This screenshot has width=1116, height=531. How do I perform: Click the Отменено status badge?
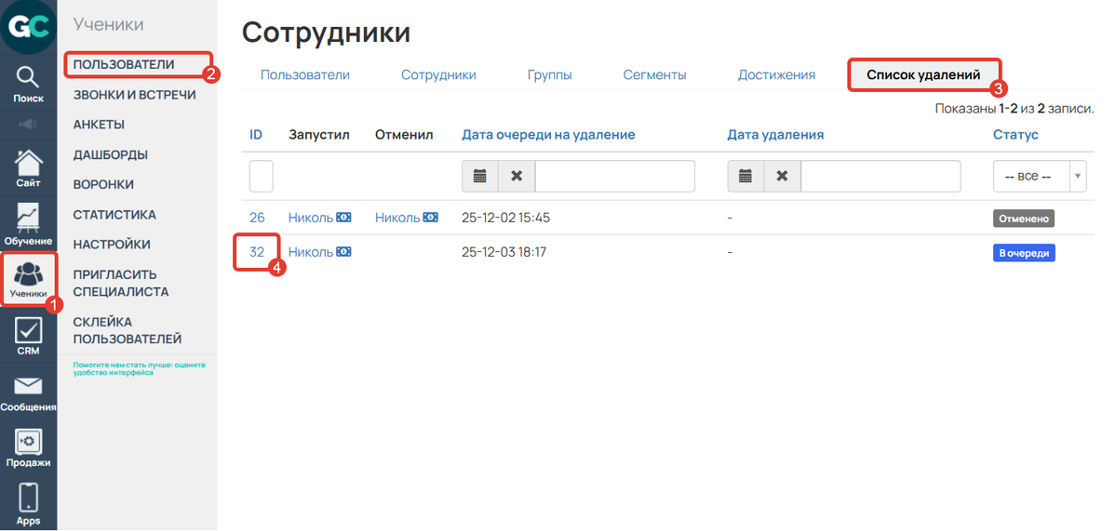1024,219
